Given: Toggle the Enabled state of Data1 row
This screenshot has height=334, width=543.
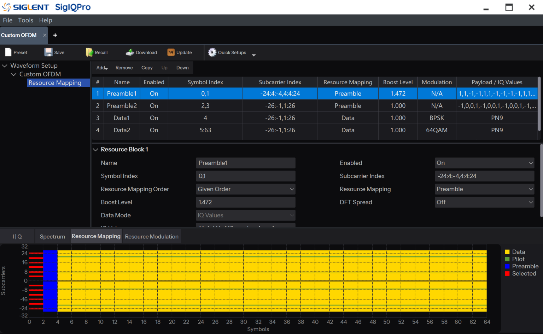Looking at the screenshot, I should (154, 117).
